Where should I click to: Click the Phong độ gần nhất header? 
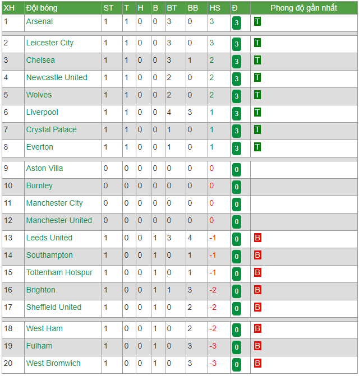(304, 8)
